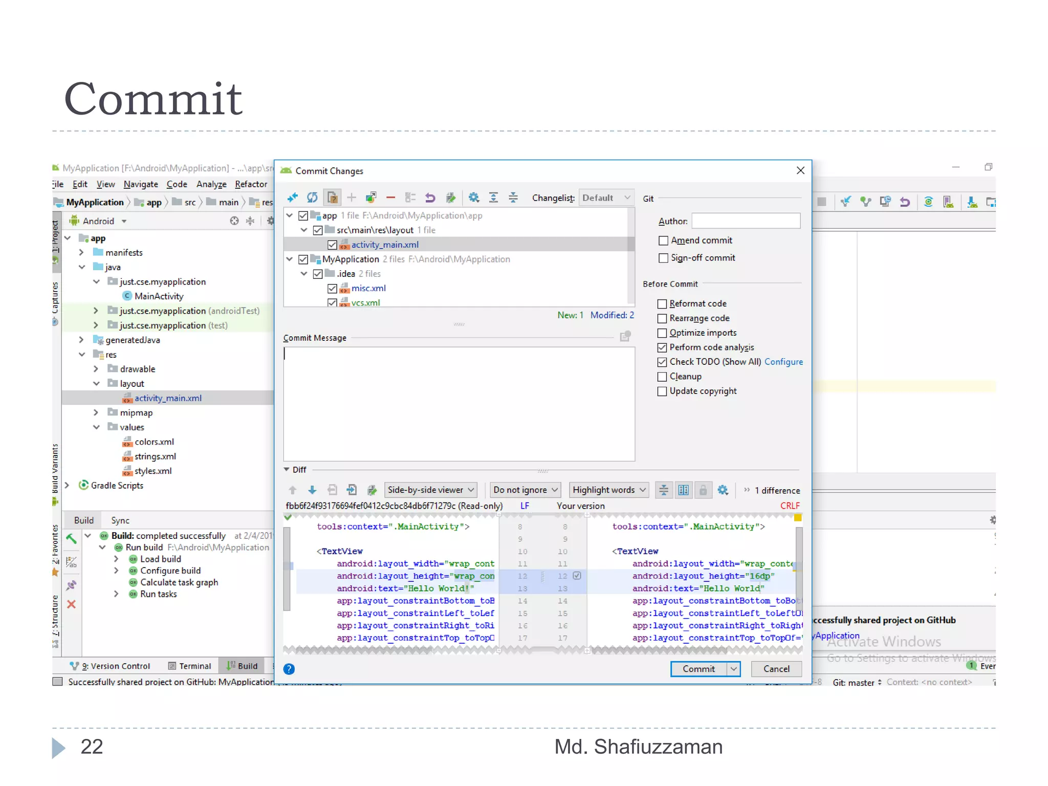Click the View Options gear icon in commit toolbar

pos(474,198)
